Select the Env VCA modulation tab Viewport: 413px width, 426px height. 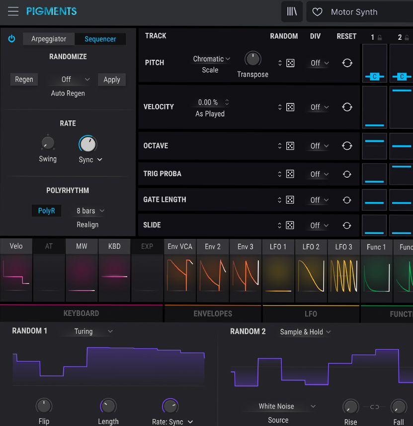point(180,246)
